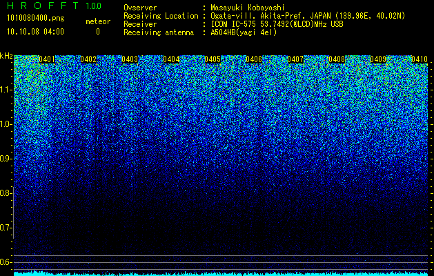Click the meteor count 0
This screenshot has height=276, width=434.
click(x=98, y=32)
